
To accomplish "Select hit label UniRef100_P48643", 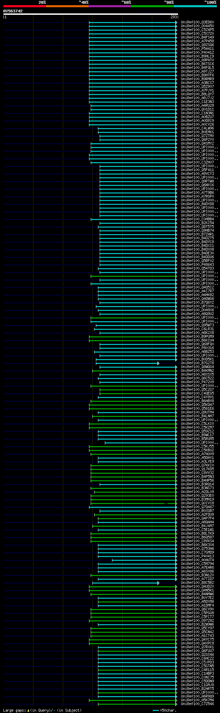I will pyautogui.click(x=197, y=265).
